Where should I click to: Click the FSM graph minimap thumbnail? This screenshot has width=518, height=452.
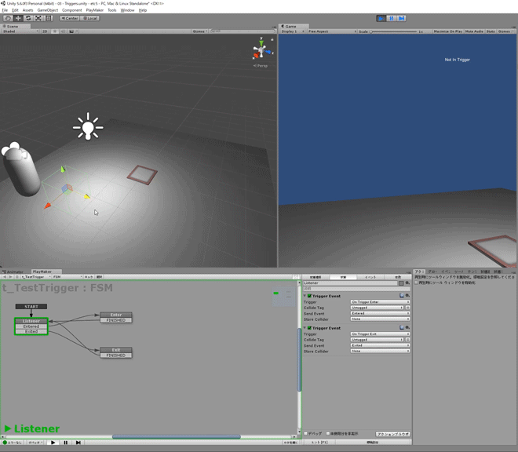(x=283, y=297)
